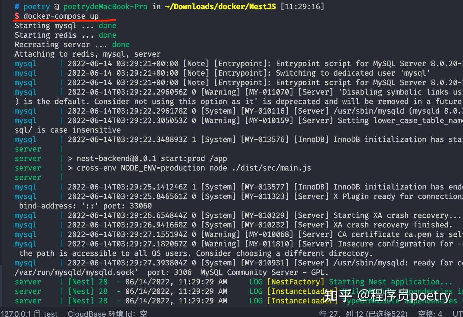Open the 空格: 4 indentation setting
Viewport: 463px width, 317px height.
pyautogui.click(x=430, y=314)
